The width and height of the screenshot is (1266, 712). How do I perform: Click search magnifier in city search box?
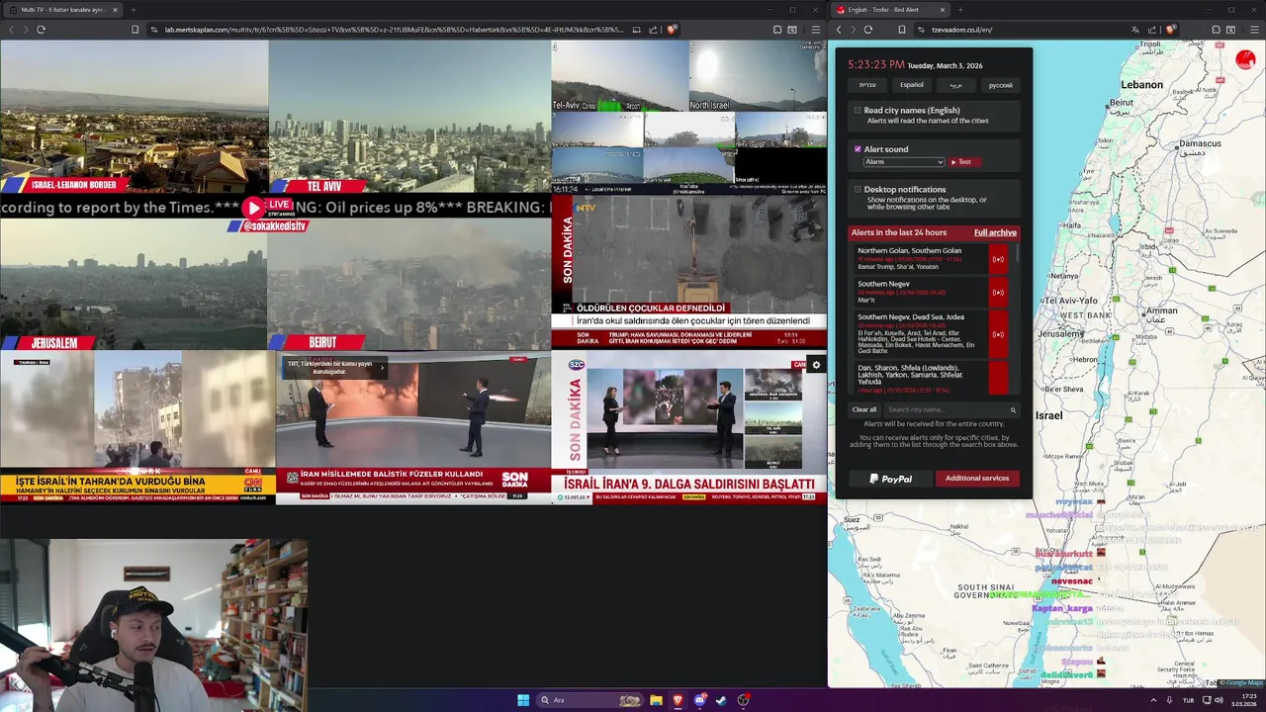(1013, 409)
